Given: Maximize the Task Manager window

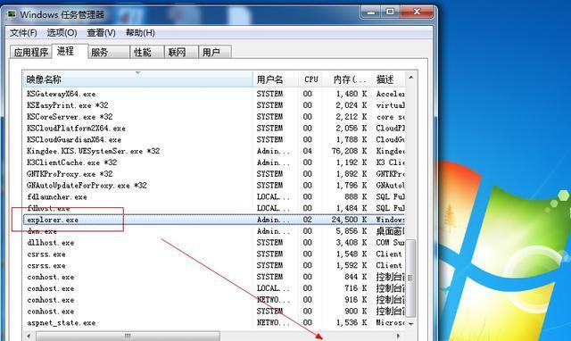Looking at the screenshot, I should coord(390,12).
